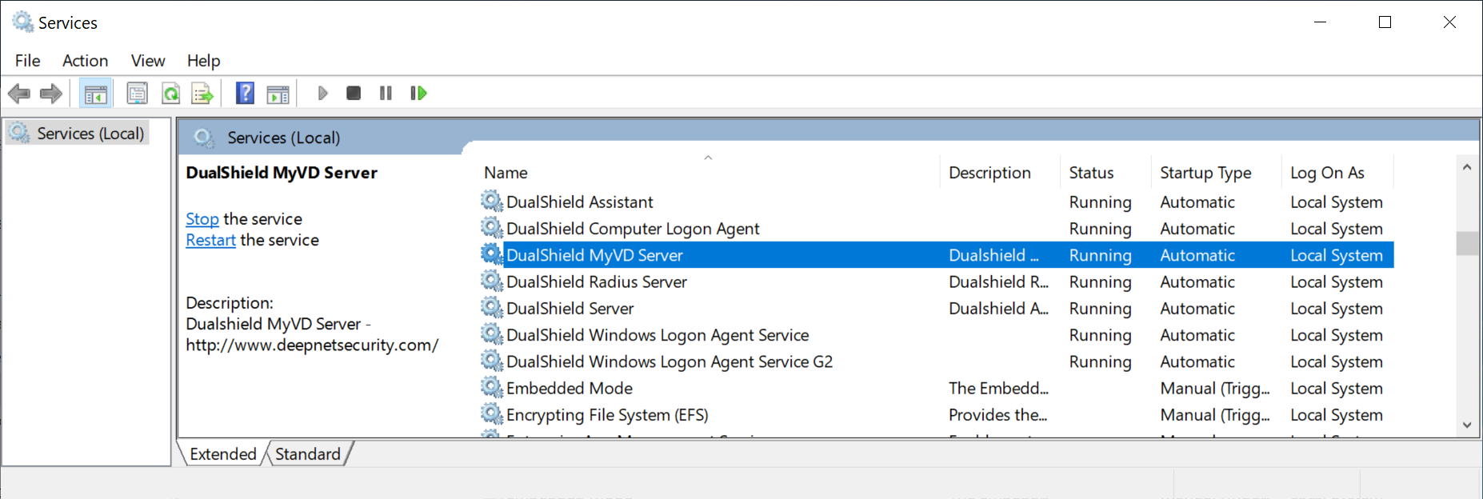Click the Back arrow in toolbar
The height and width of the screenshot is (499, 1483).
[x=19, y=94]
